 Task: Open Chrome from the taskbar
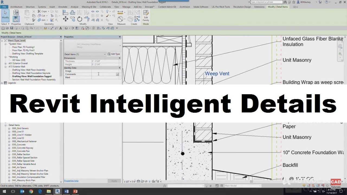coord(31,191)
